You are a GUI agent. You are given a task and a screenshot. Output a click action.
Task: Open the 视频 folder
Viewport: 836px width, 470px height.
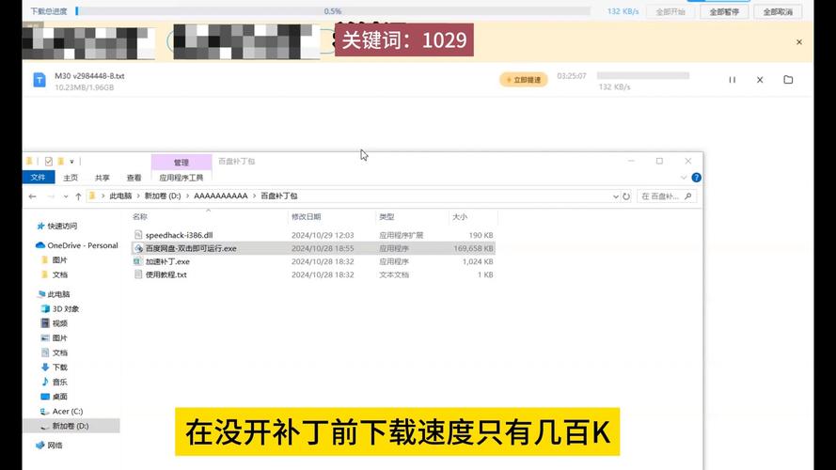(x=60, y=323)
